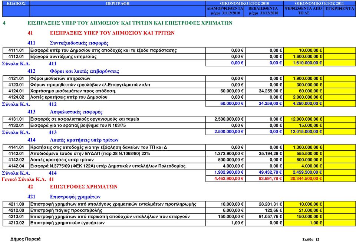
Task: Click code cell 4132.01
Action: tap(16, 125)
